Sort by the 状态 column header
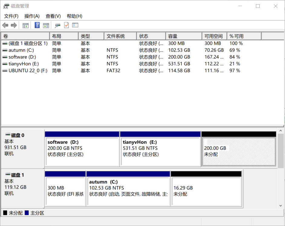 [151, 36]
